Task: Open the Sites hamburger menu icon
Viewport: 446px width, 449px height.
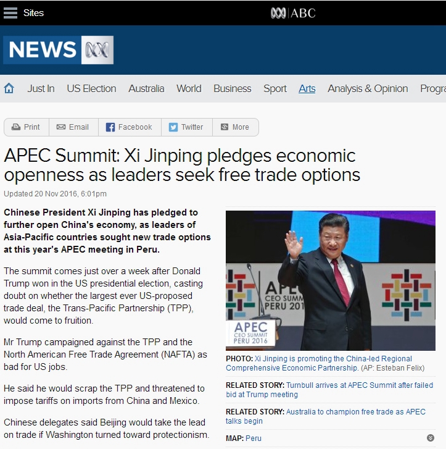Action: coord(10,12)
